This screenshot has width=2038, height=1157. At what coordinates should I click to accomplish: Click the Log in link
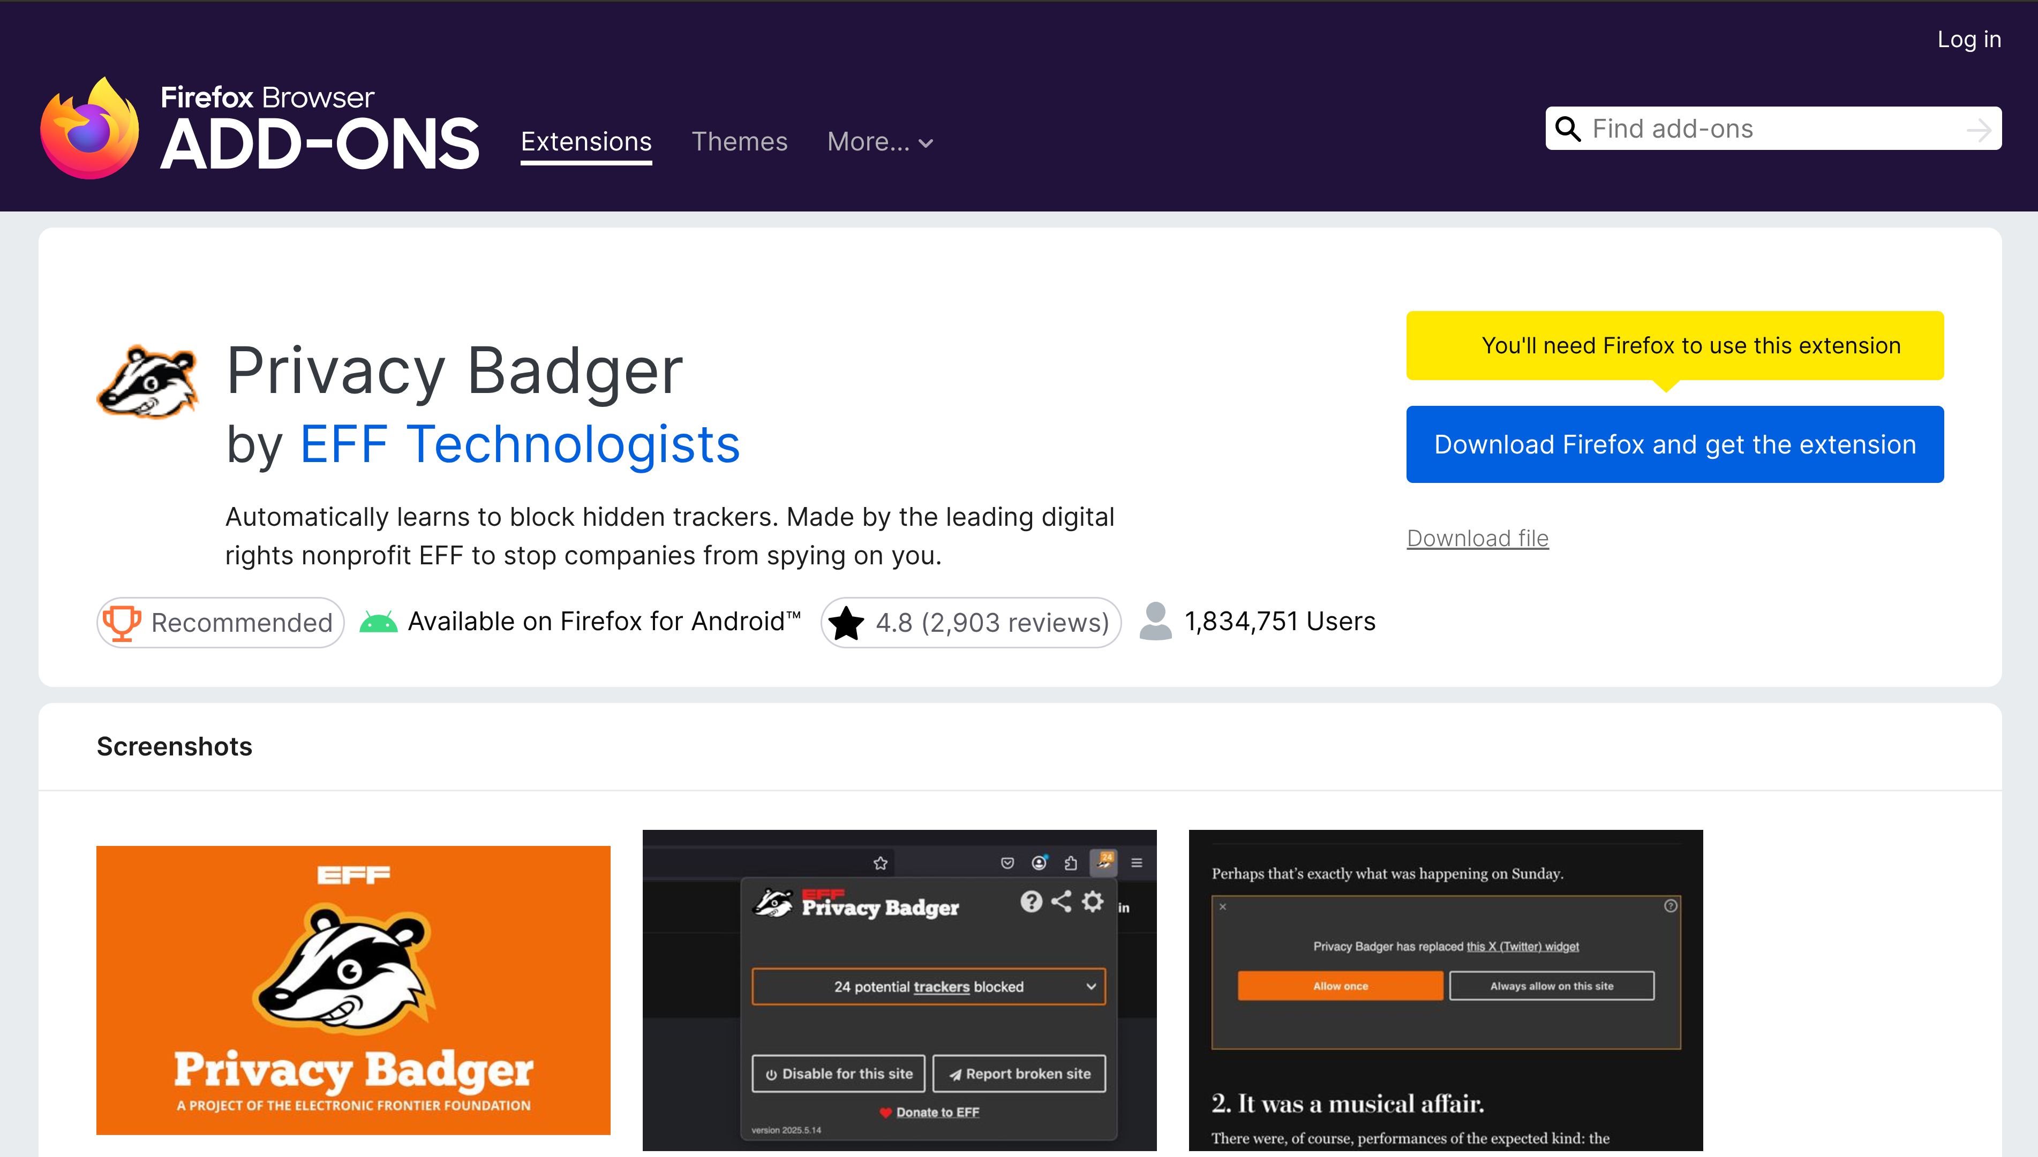[x=1969, y=39]
